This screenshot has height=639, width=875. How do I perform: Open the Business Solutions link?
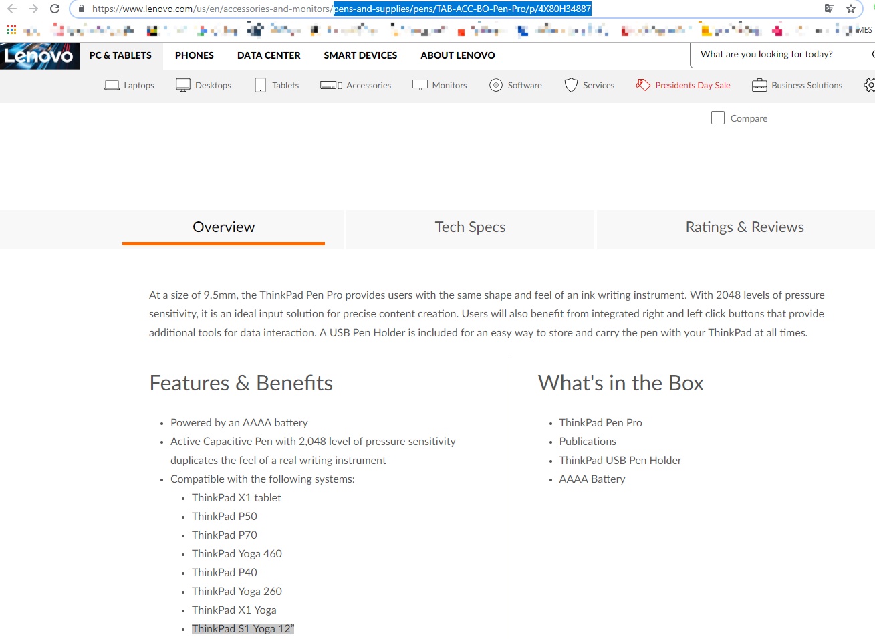(807, 86)
